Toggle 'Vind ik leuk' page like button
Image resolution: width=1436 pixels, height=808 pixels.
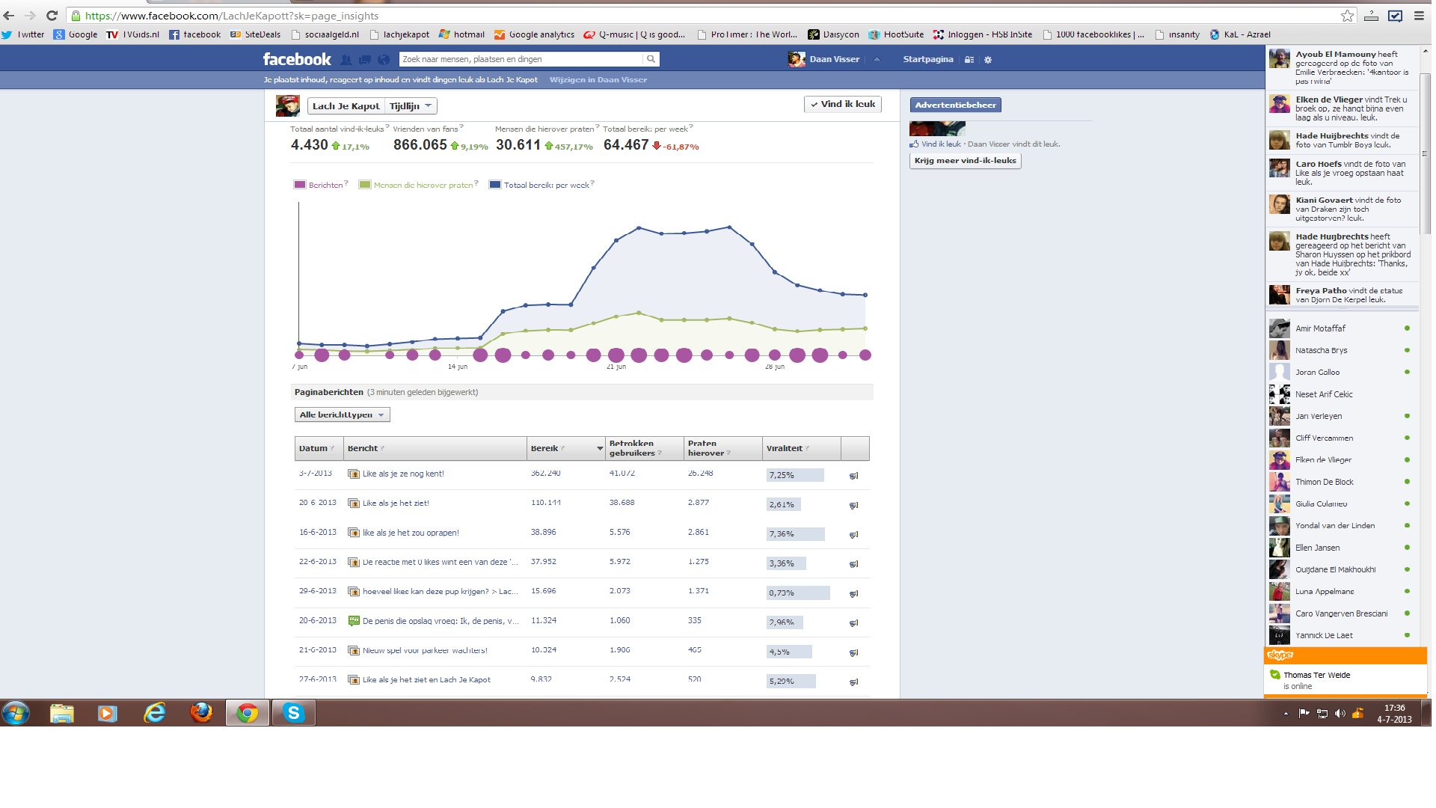[x=843, y=105]
